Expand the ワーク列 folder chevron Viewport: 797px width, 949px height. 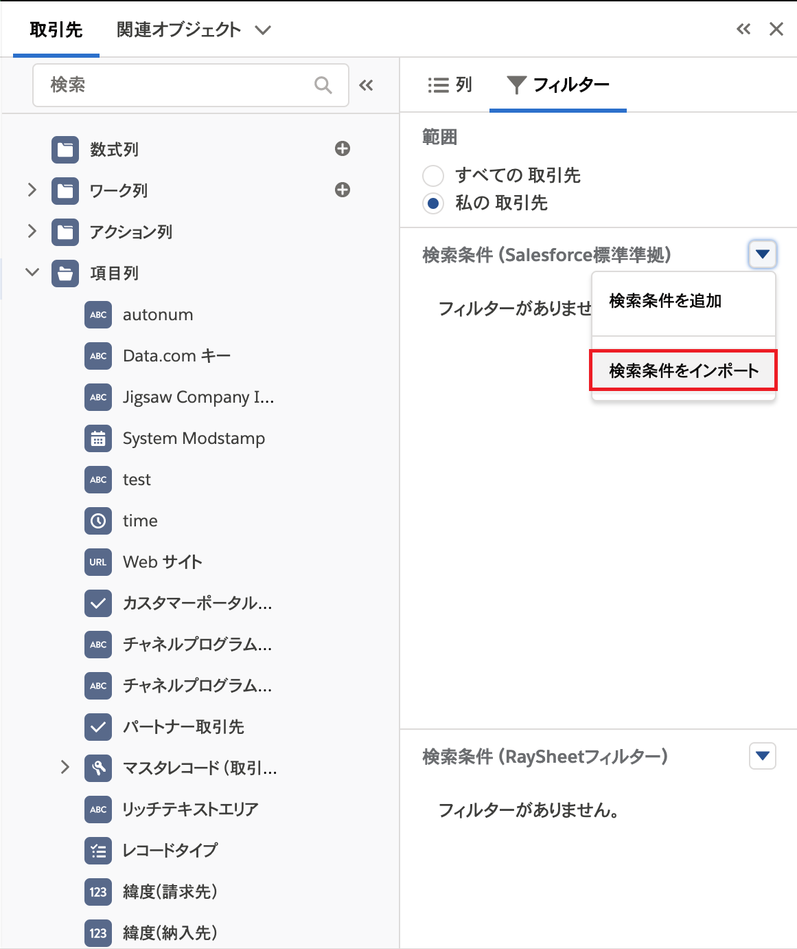(32, 190)
